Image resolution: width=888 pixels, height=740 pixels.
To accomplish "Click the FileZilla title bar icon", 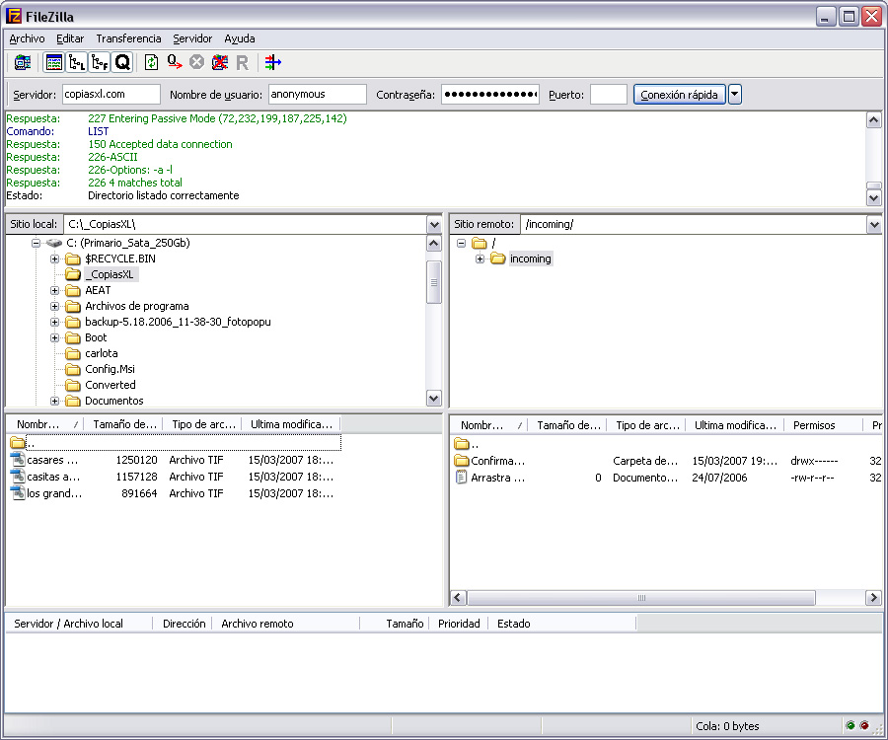I will pos(14,16).
